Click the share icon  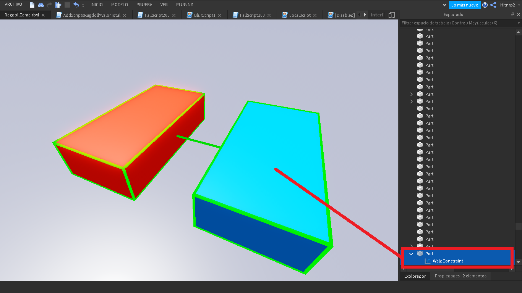tap(493, 5)
